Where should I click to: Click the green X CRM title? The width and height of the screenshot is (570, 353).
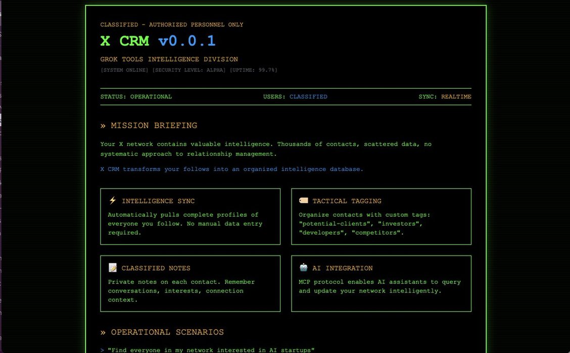(x=125, y=41)
